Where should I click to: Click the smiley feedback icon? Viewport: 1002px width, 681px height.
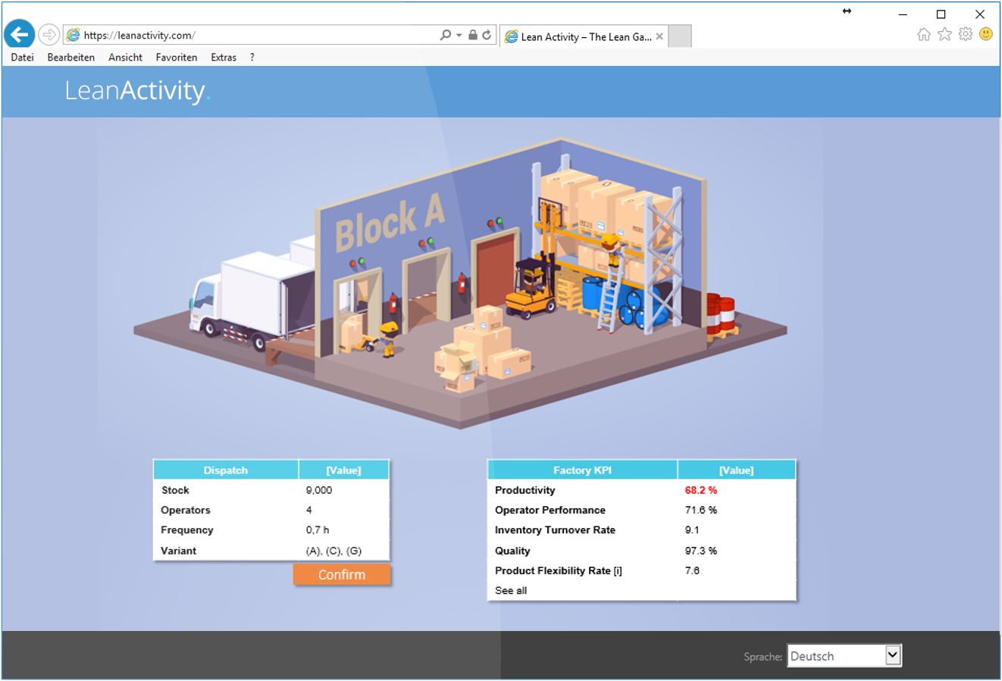click(985, 34)
